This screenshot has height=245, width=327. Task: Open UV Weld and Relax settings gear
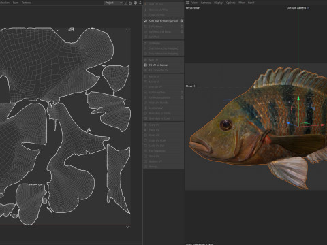182,31
